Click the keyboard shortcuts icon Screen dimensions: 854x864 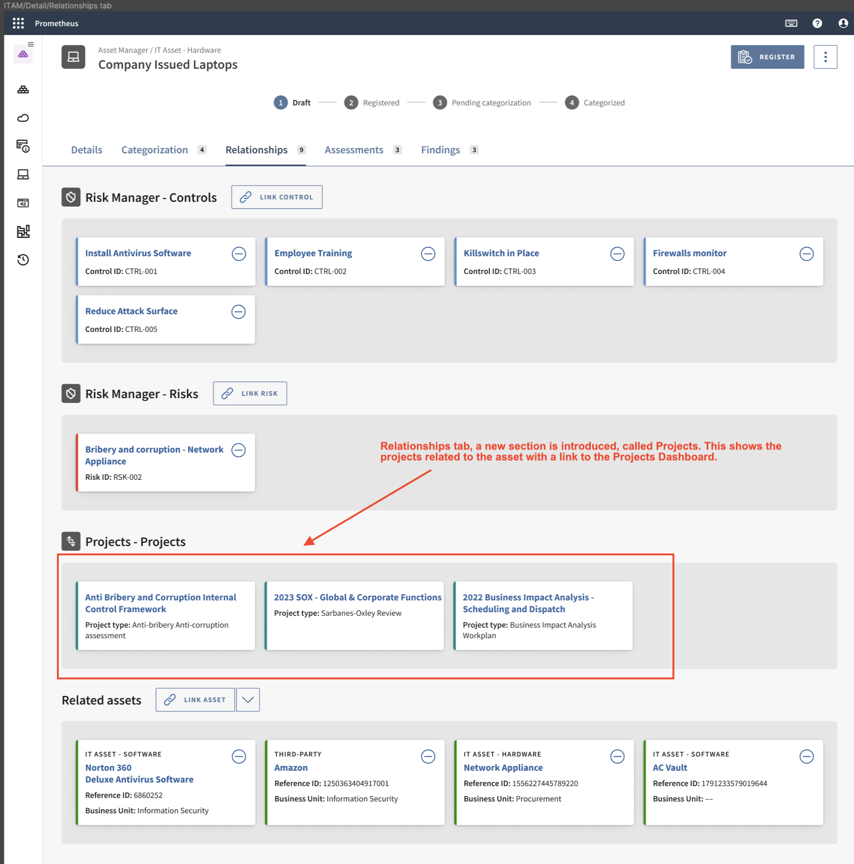[x=791, y=23]
